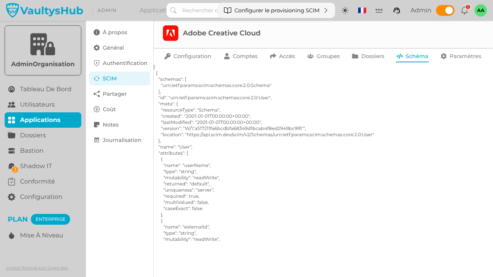The width and height of the screenshot is (493, 277).
Task: Click the Adobe Creative Cloud logo
Action: click(x=171, y=33)
